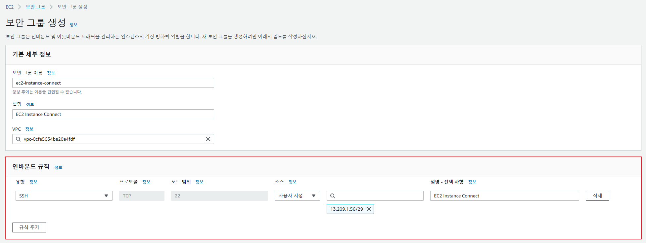Open 정보 link beside 프로토콜
Viewport: 646px width, 243px height.
click(146, 182)
